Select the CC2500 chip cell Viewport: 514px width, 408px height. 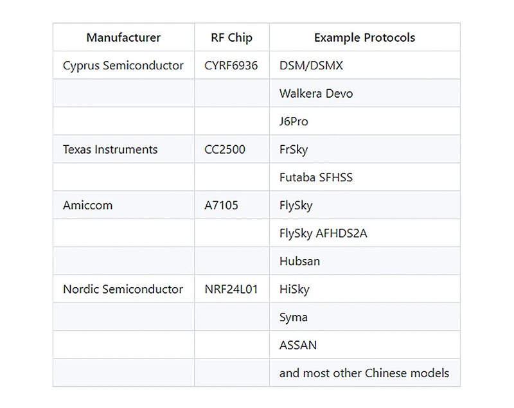tap(232, 149)
